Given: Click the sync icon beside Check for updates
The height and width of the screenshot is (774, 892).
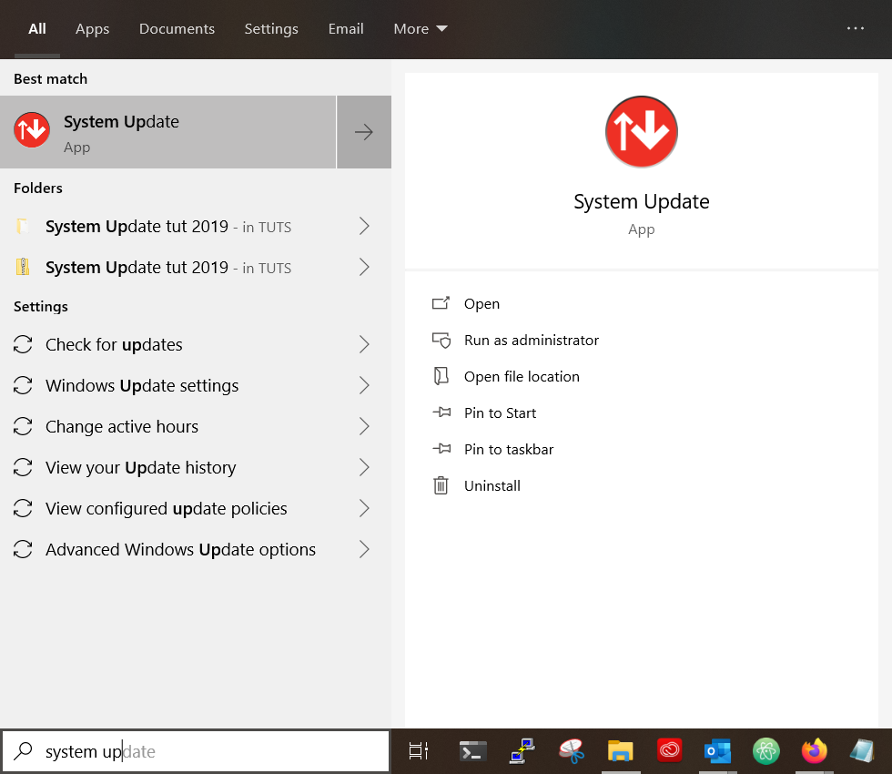Looking at the screenshot, I should 23,345.
